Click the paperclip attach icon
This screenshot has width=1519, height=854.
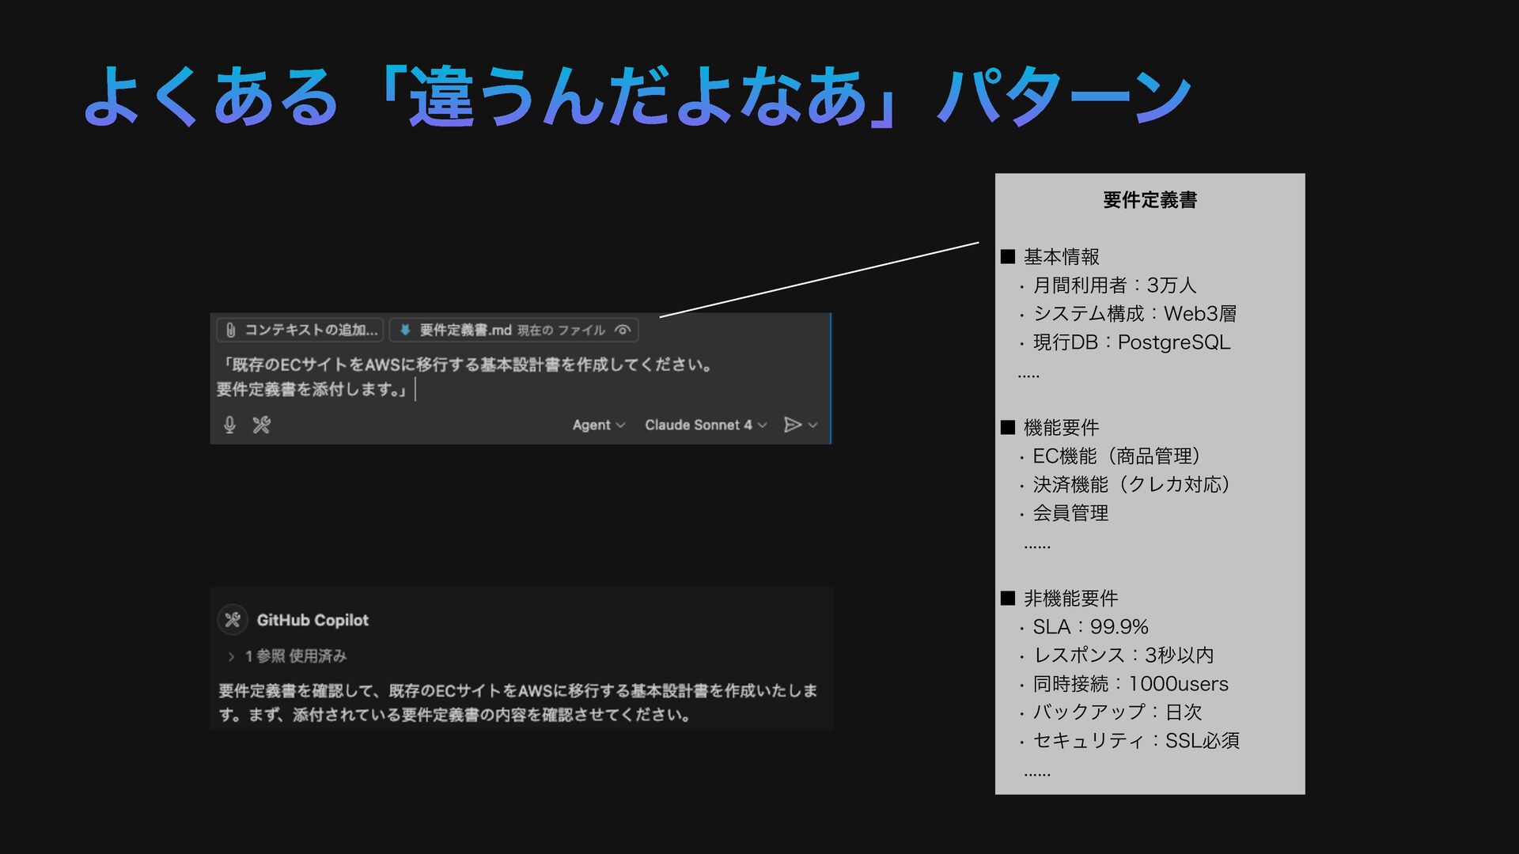[230, 331]
